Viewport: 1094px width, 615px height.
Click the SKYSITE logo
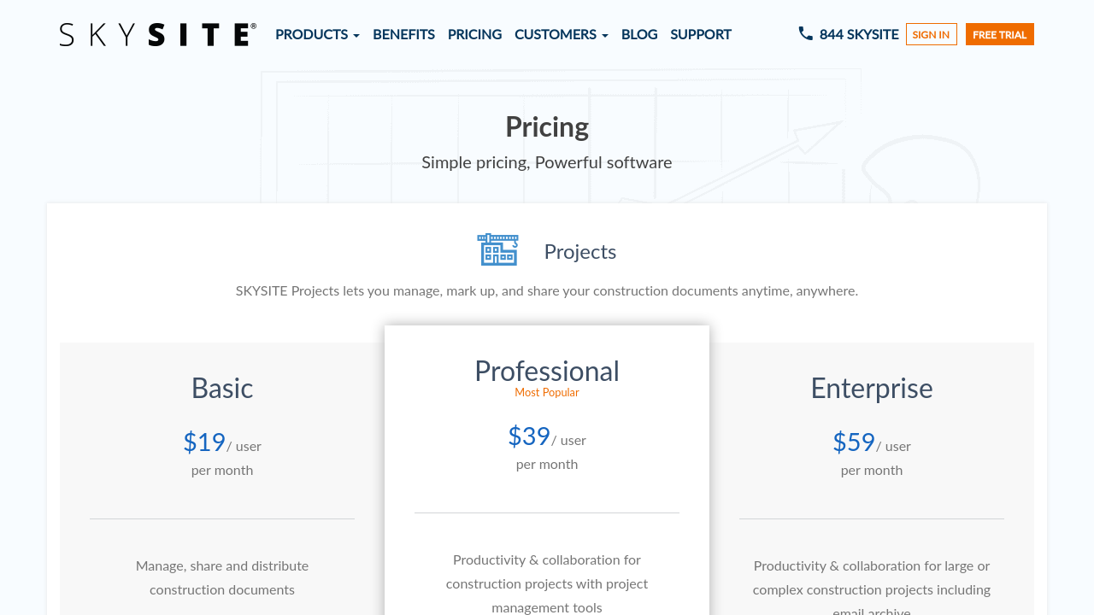pyautogui.click(x=158, y=34)
